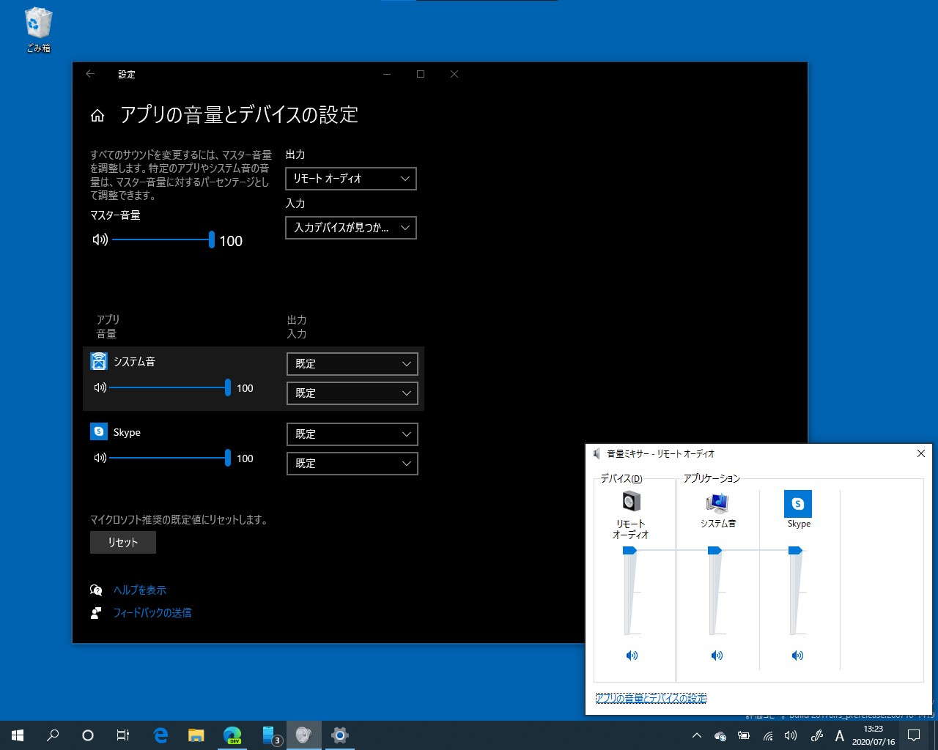Select the ごみ箱 desktop icon
This screenshot has height=750, width=938.
[x=38, y=30]
